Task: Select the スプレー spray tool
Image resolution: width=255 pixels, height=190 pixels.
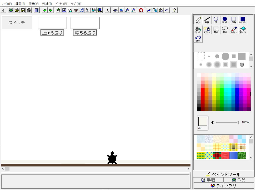Action: (207, 30)
